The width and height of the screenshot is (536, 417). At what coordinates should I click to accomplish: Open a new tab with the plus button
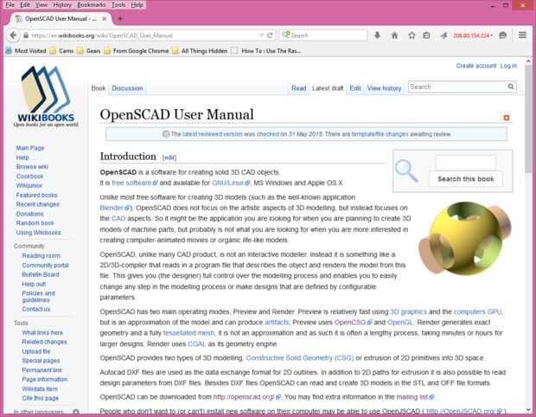click(x=120, y=18)
